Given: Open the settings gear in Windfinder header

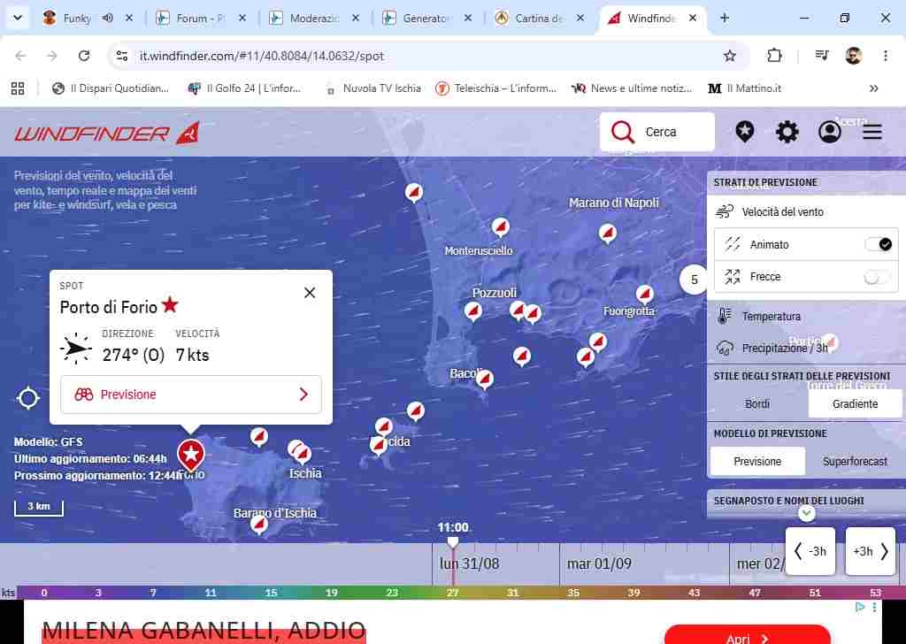Looking at the screenshot, I should click(787, 132).
